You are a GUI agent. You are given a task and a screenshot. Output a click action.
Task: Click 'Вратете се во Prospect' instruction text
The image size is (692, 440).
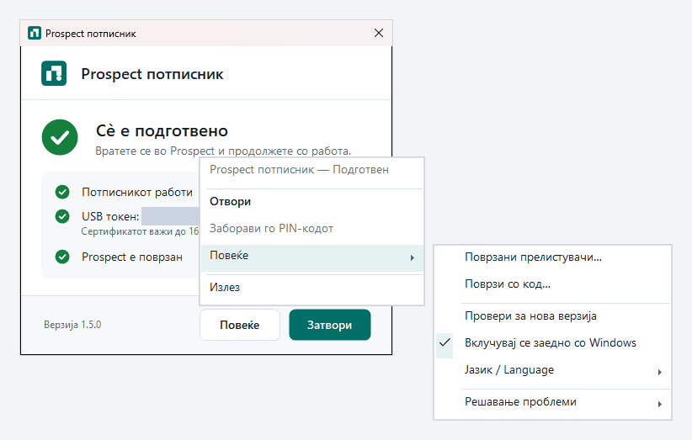pos(223,151)
